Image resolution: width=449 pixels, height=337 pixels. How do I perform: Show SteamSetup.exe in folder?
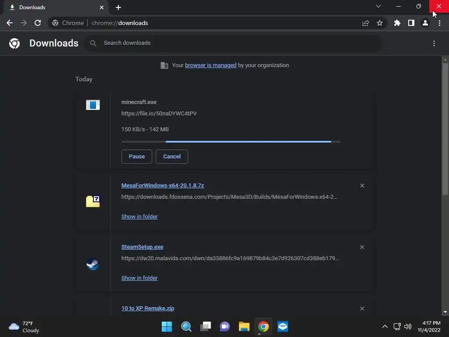point(139,278)
